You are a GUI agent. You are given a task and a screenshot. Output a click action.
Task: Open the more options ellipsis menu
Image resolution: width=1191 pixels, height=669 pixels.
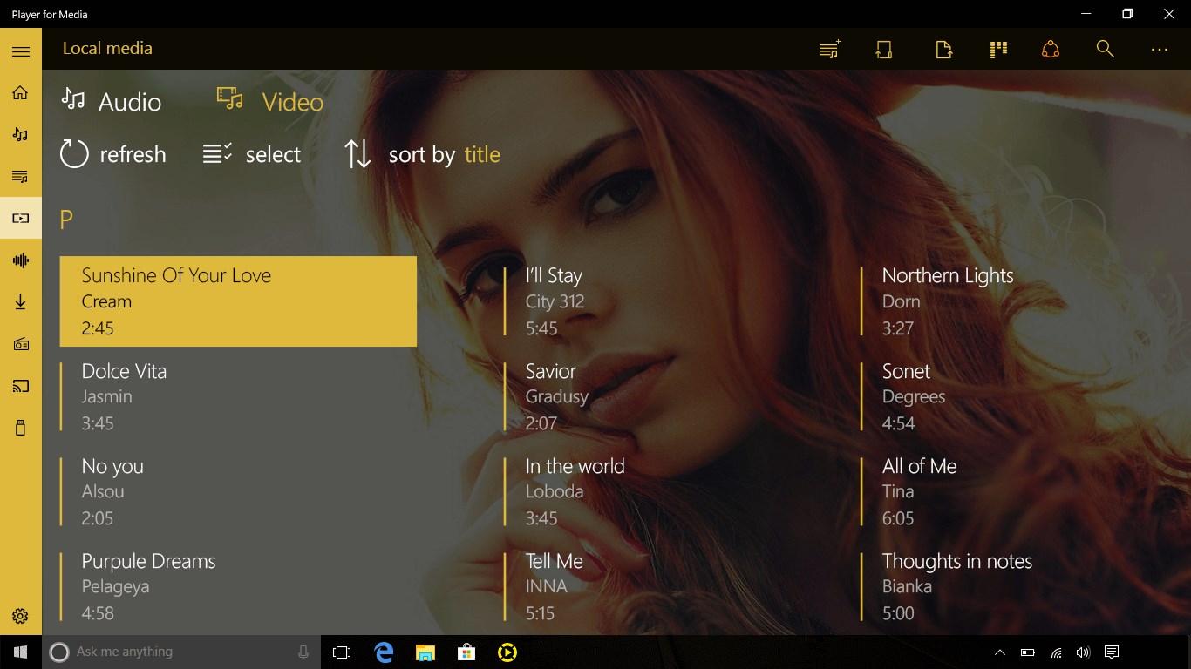[x=1159, y=50]
